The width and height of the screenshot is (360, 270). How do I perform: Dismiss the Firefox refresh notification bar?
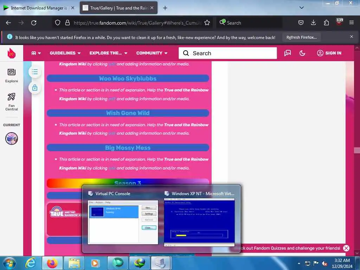(x=352, y=37)
